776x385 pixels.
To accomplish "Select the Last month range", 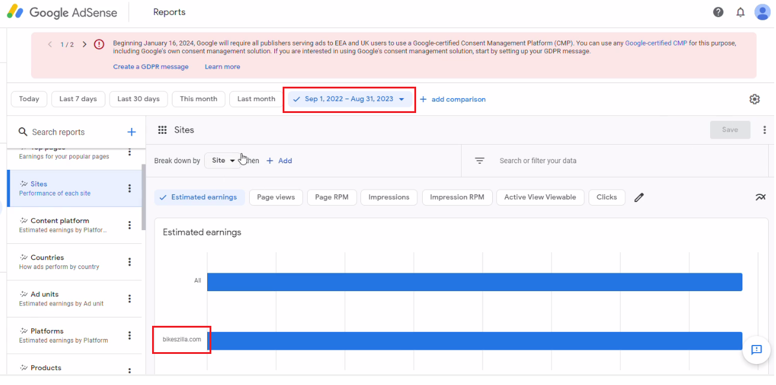I will [256, 99].
